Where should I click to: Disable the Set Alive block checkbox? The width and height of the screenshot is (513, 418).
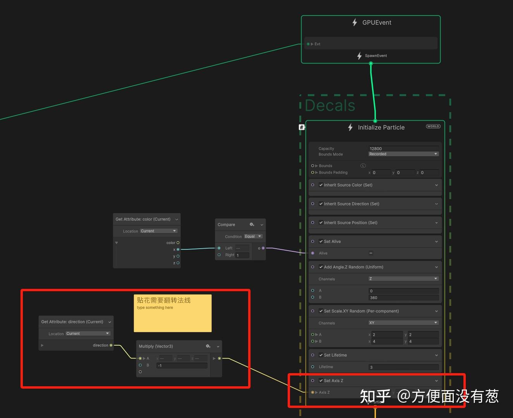tap(321, 241)
